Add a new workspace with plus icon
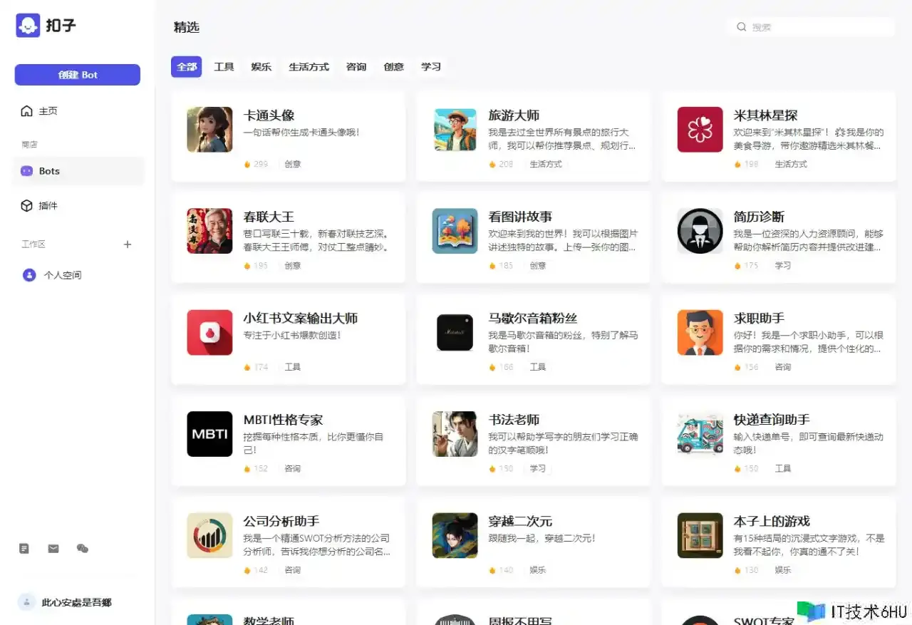The image size is (912, 625). (128, 244)
